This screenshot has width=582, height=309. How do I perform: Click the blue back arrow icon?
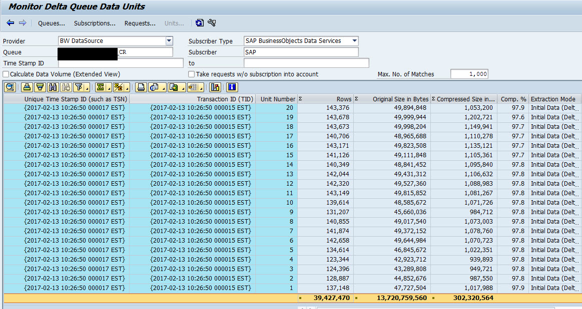tap(11, 23)
